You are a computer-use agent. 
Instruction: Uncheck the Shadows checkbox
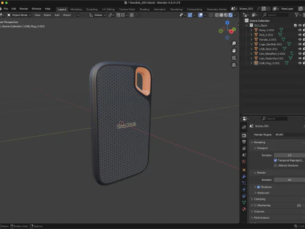click(259, 187)
